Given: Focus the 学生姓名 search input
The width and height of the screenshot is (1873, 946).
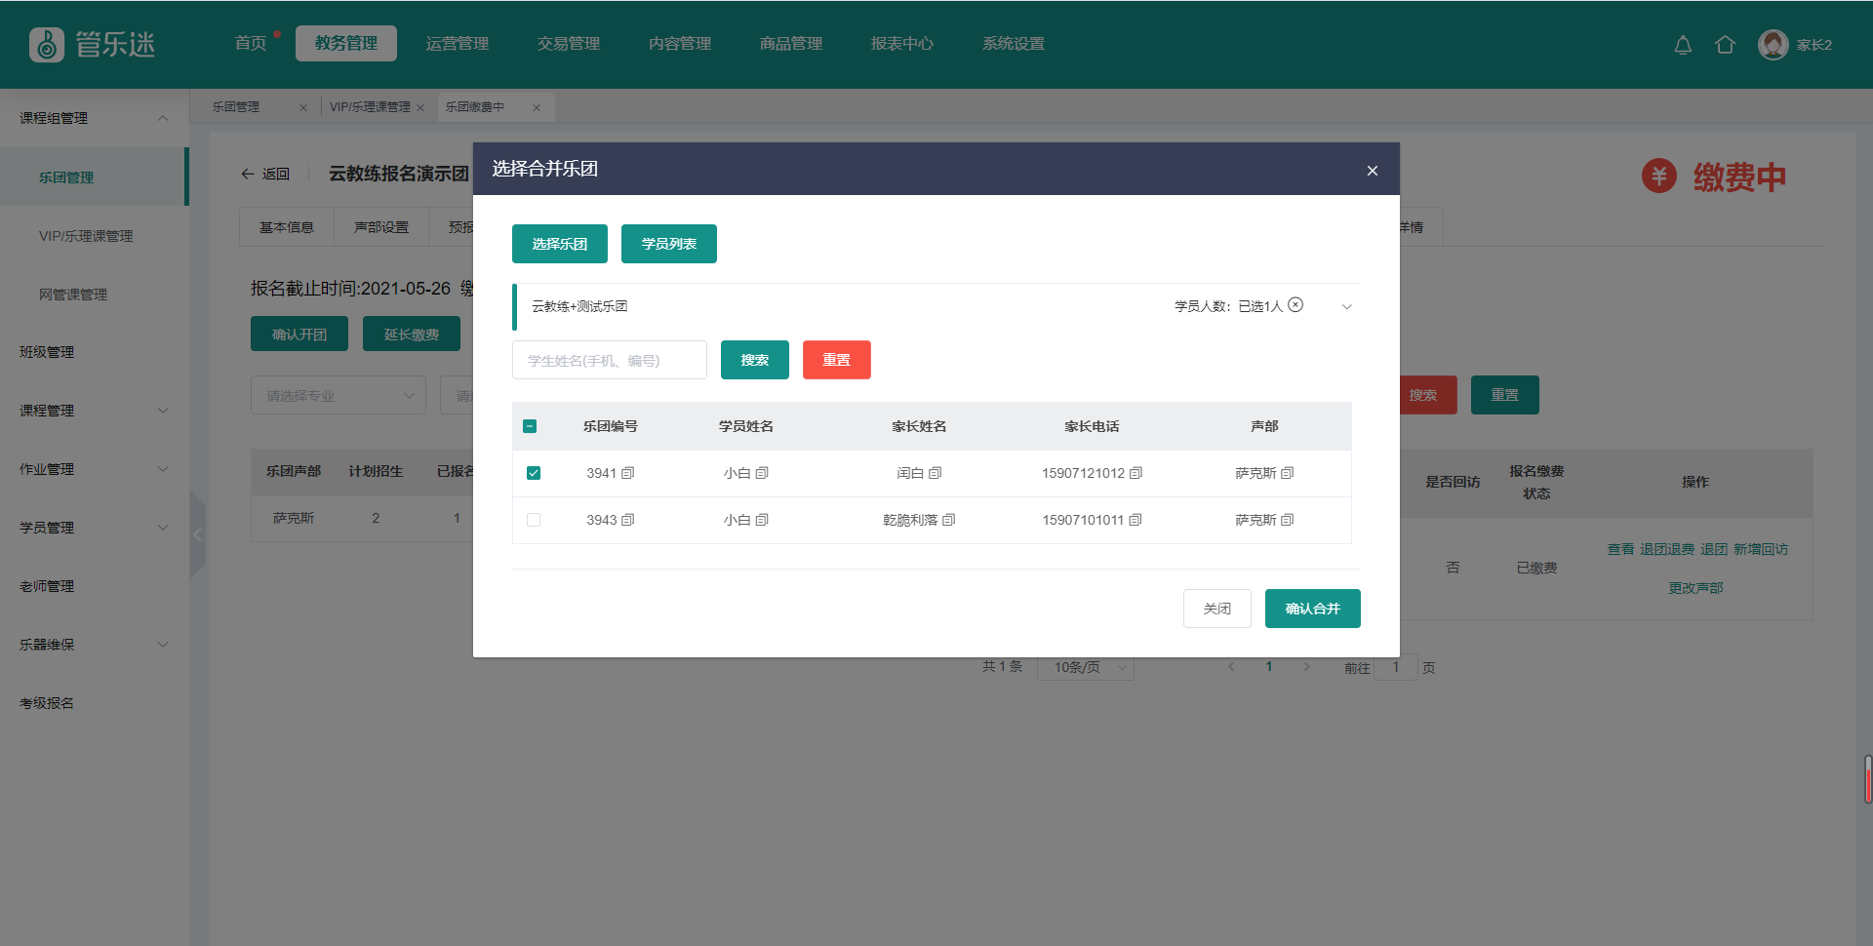Looking at the screenshot, I should 609,360.
